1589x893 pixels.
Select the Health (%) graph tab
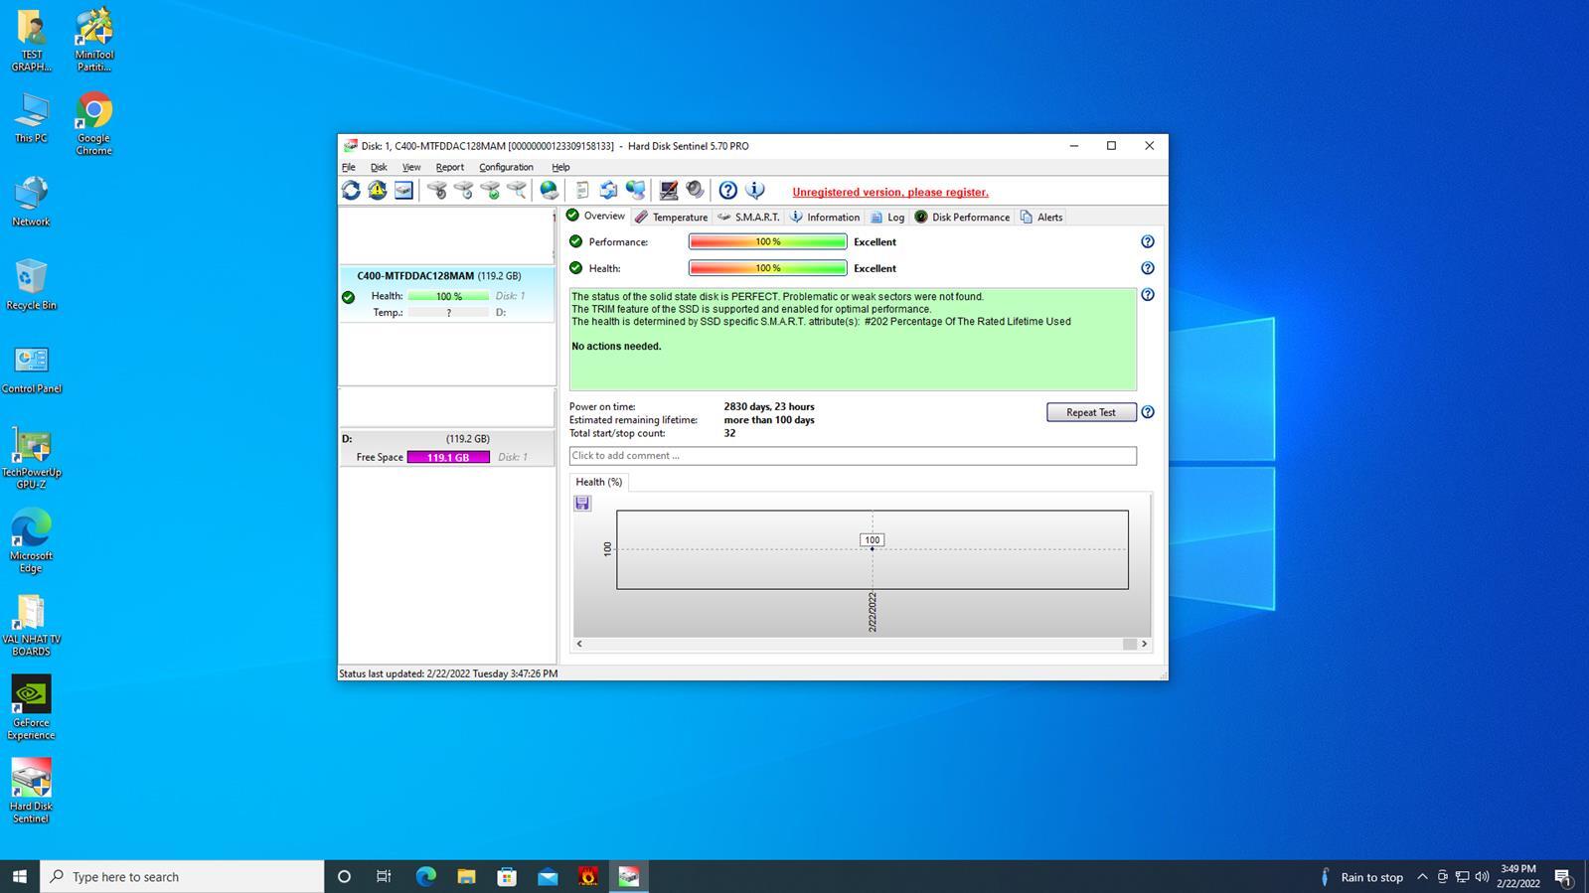598,482
